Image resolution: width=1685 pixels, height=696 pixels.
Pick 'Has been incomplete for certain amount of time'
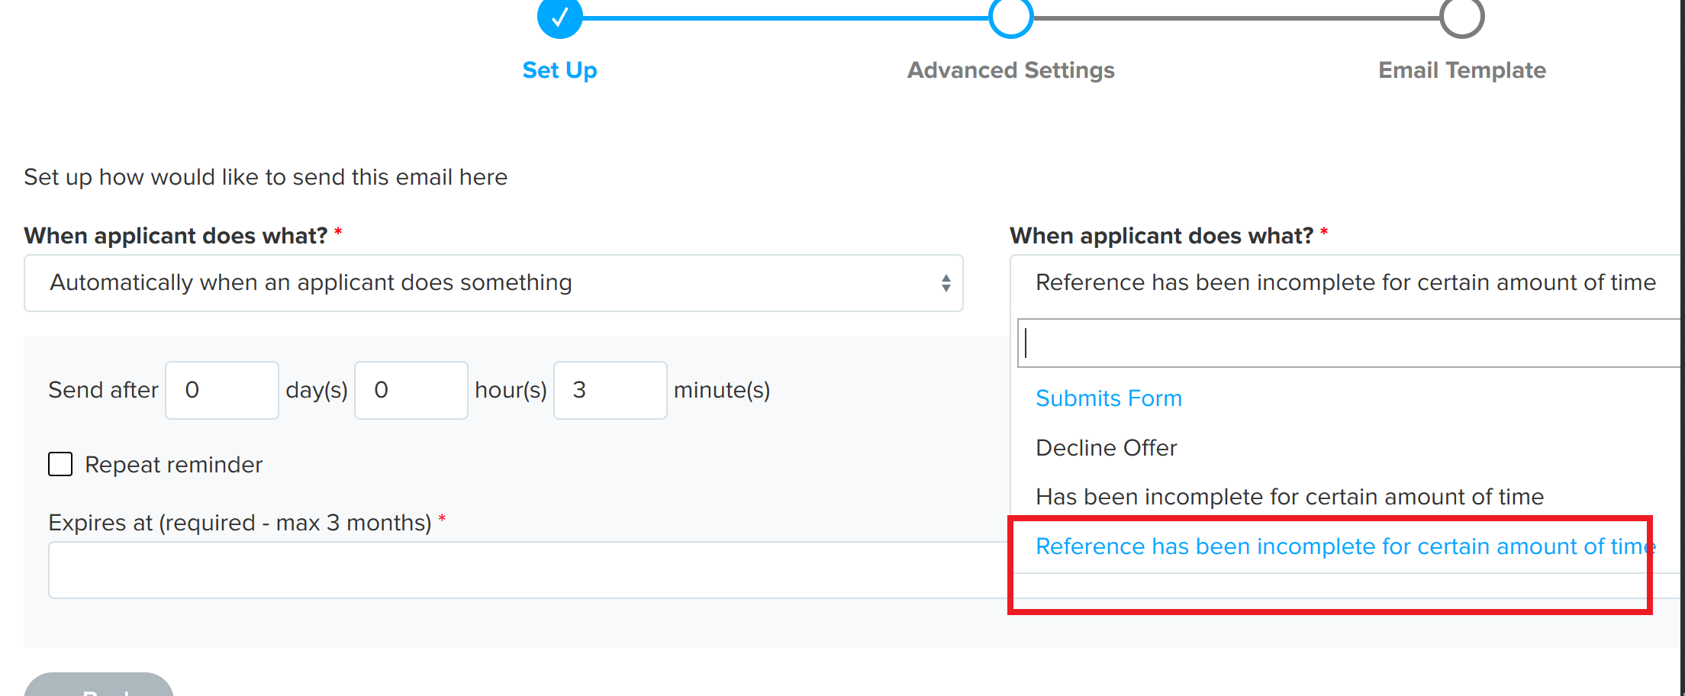(x=1289, y=497)
